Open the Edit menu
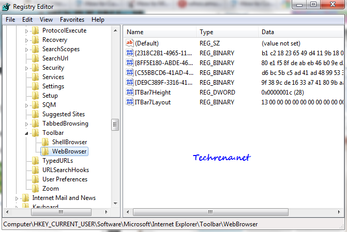The height and width of the screenshot is (232, 347). pos(27,20)
